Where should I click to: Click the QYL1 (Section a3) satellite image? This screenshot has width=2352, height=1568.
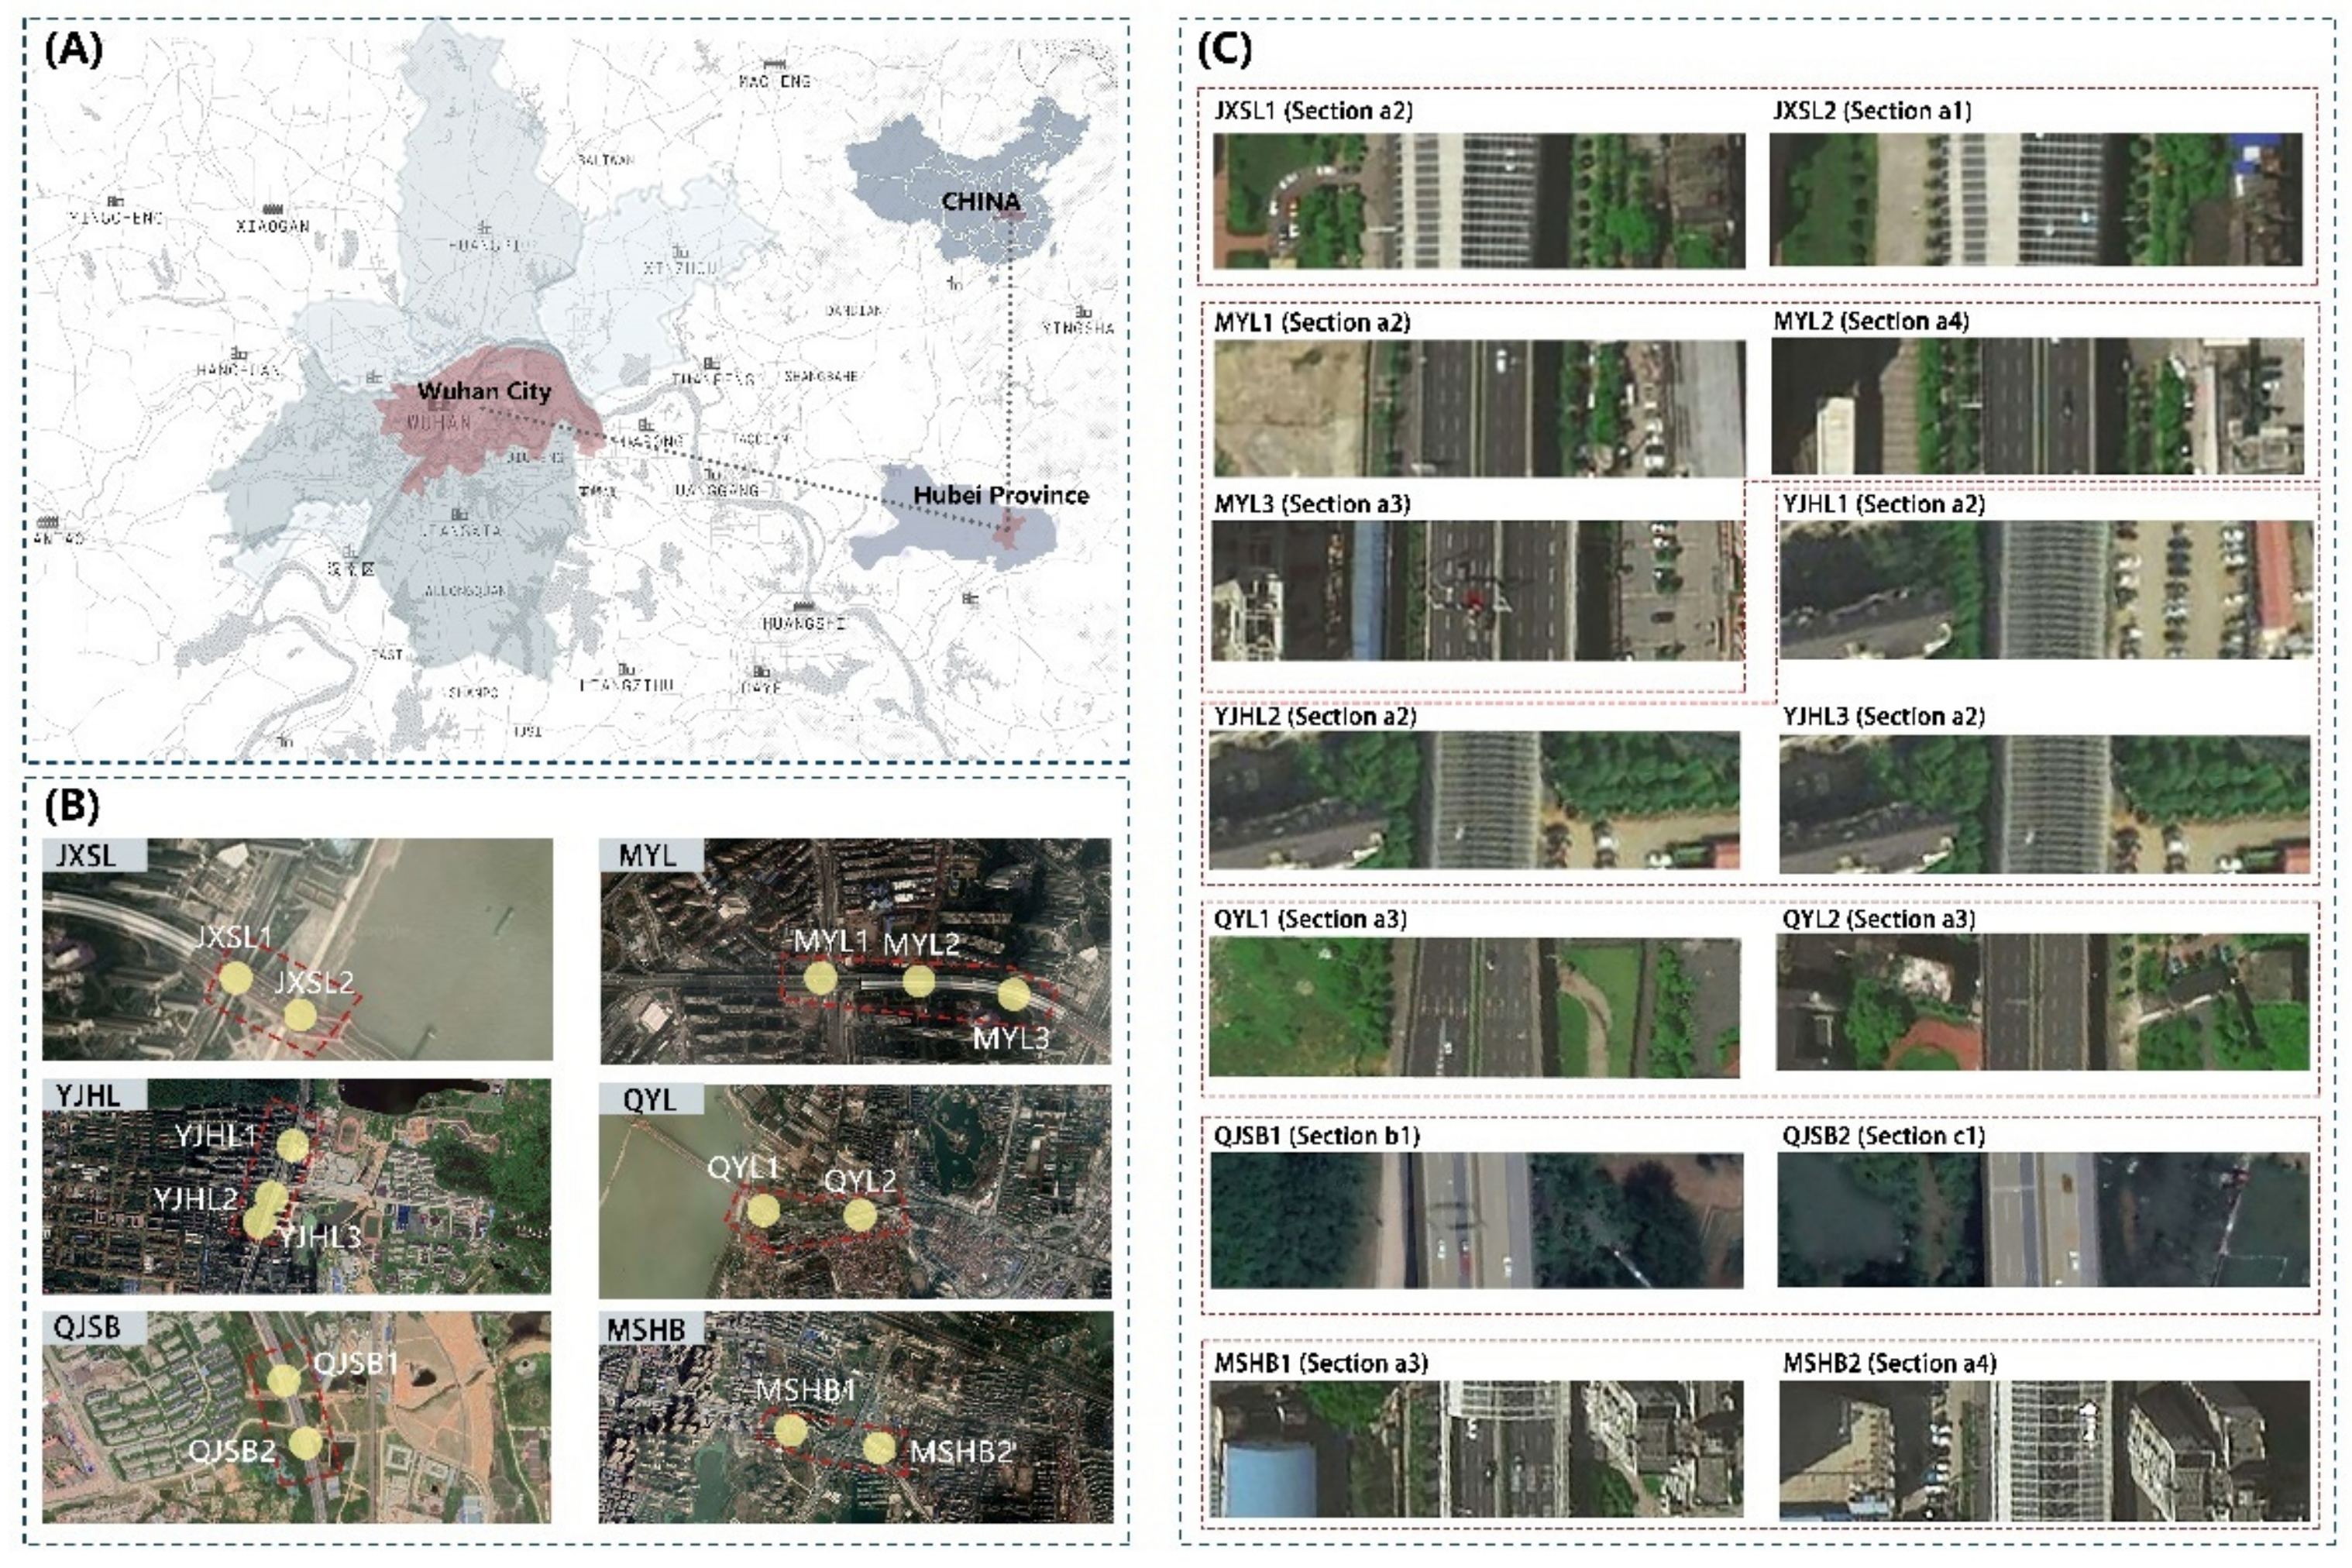[x=1474, y=1007]
